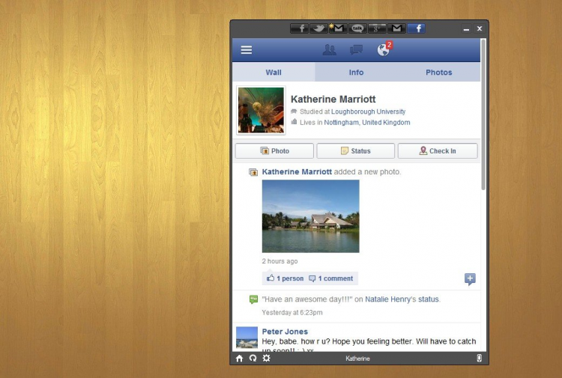Minimize the window
The height and width of the screenshot is (378, 562).
(x=466, y=29)
